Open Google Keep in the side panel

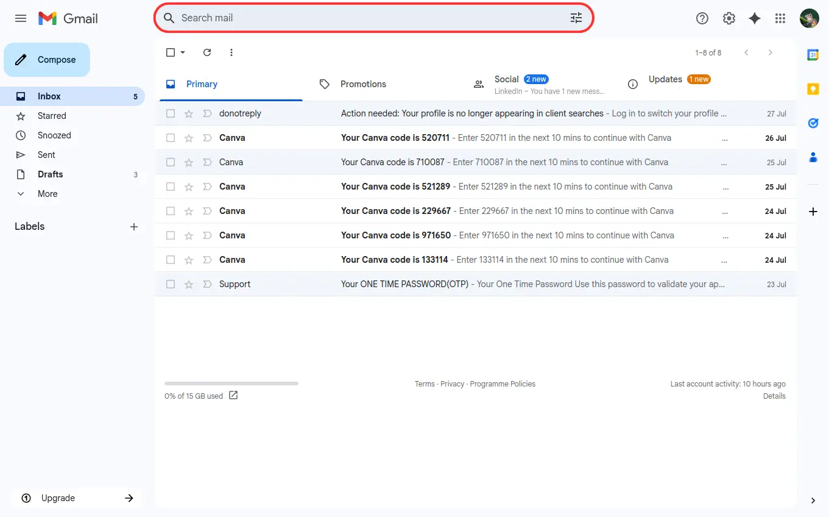[x=813, y=89]
